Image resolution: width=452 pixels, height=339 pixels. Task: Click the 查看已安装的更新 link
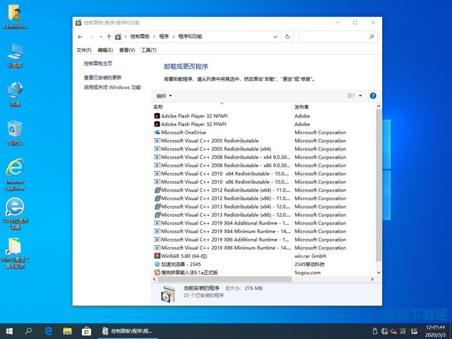click(103, 77)
